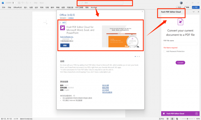
Task: Open the first link under 其他信息
Action: pos(106,85)
